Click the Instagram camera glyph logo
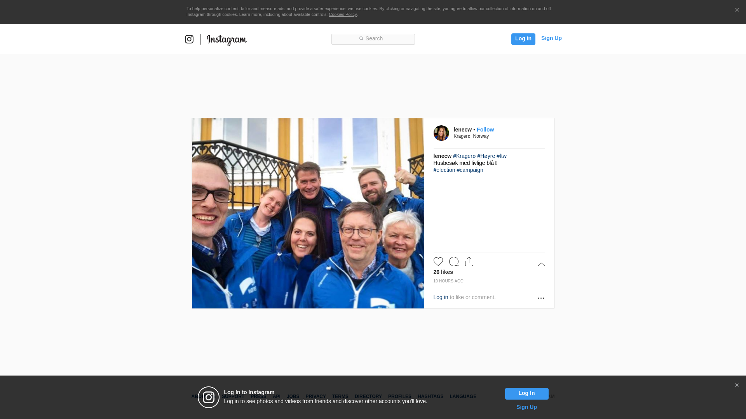 (189, 39)
